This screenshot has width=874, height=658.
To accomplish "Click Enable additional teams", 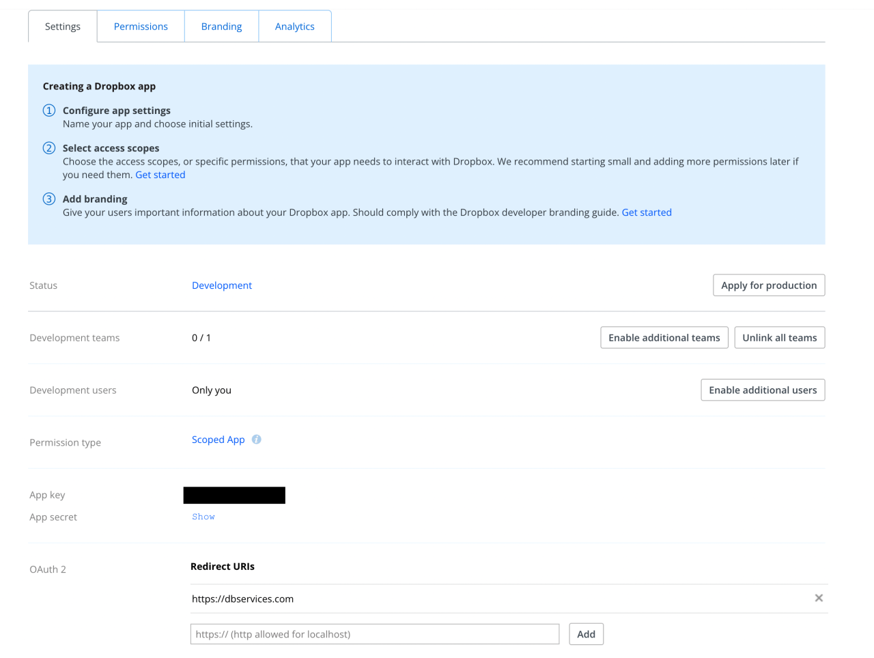I will [664, 338].
